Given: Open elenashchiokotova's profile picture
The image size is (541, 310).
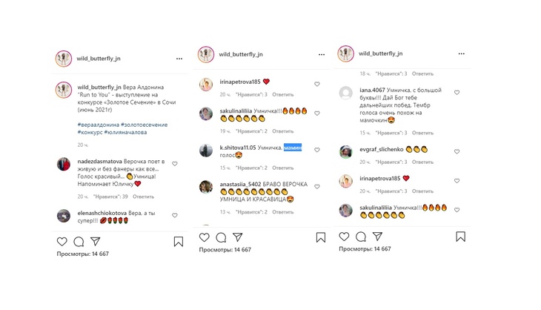Looking at the screenshot, I should tap(63, 216).
